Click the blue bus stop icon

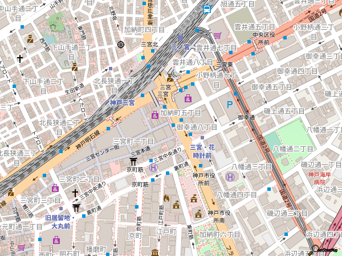tap(206, 9)
